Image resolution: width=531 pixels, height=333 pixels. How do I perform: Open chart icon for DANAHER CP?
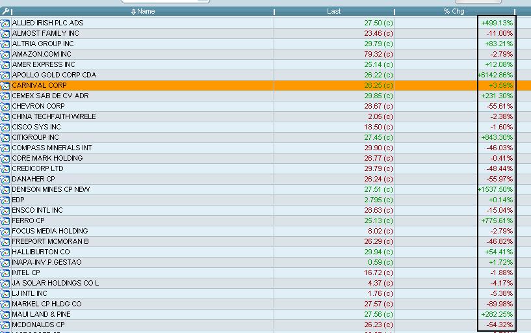pyautogui.click(x=5, y=180)
